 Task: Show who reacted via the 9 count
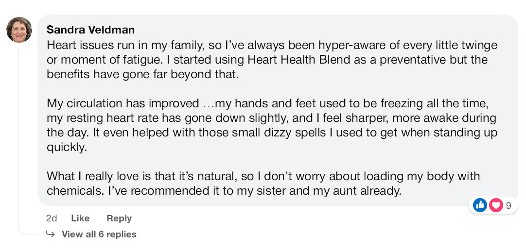point(508,206)
